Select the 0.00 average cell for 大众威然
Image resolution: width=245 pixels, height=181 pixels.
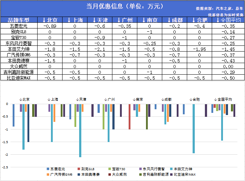tap(228, 66)
